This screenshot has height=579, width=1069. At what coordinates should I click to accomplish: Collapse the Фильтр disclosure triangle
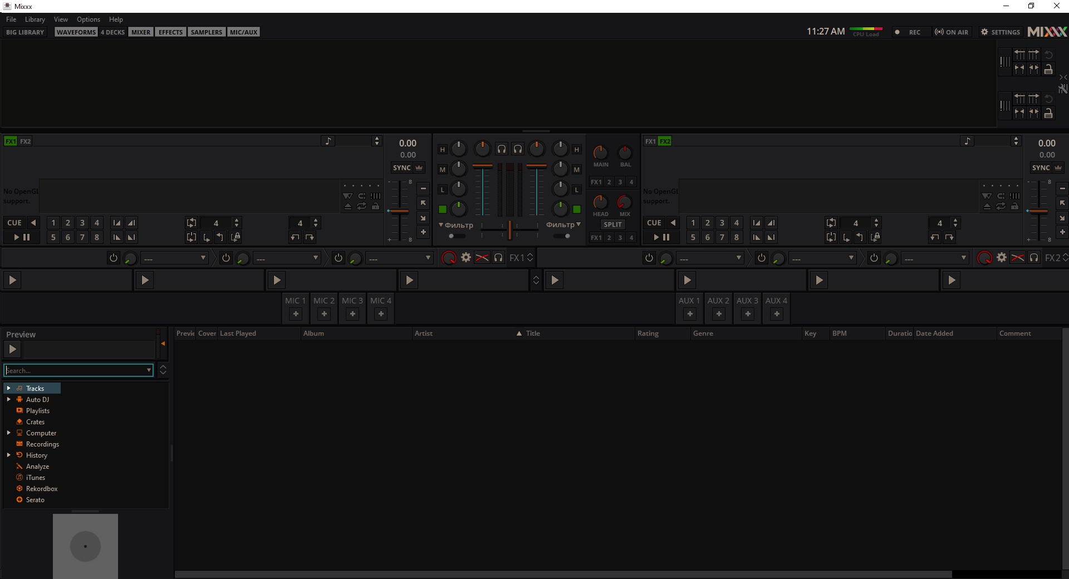(x=441, y=225)
